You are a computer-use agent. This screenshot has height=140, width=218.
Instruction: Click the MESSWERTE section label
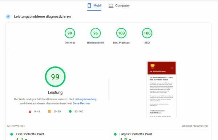point(16,126)
